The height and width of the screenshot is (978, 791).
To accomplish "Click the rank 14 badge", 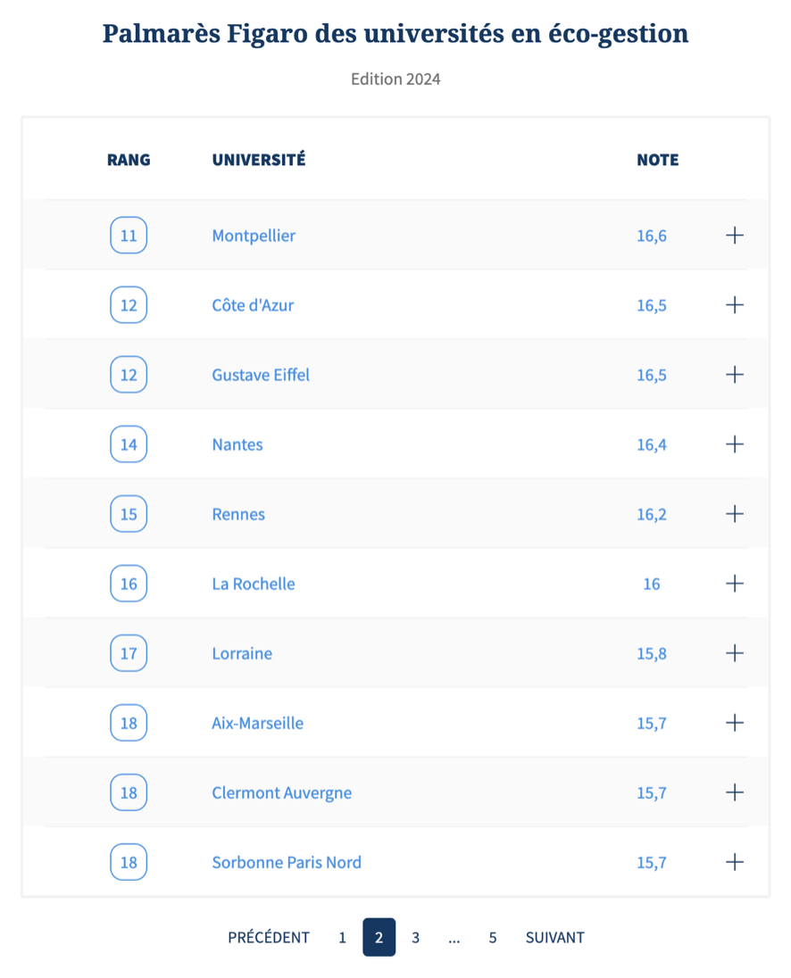I will pos(129,444).
